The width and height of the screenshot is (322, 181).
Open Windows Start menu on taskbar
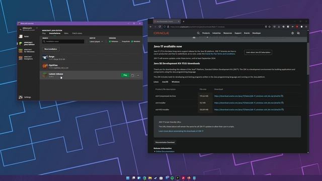[128, 178]
